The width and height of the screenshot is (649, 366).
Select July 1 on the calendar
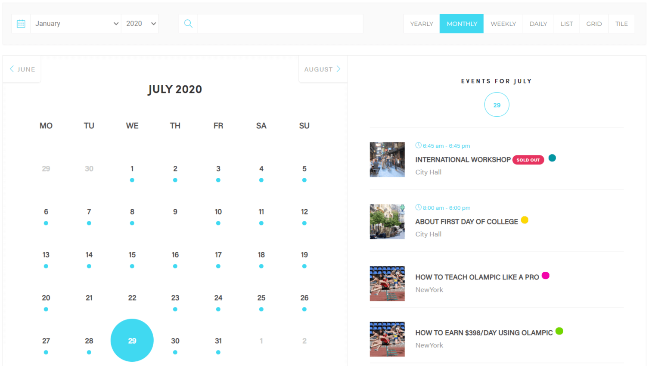(x=132, y=169)
